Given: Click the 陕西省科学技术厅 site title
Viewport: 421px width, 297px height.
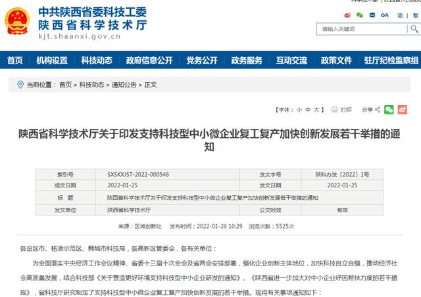Looking at the screenshot, I should pyautogui.click(x=93, y=25).
